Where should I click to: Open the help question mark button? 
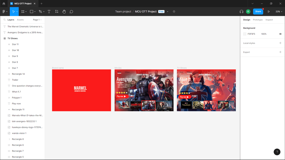tap(277, 152)
